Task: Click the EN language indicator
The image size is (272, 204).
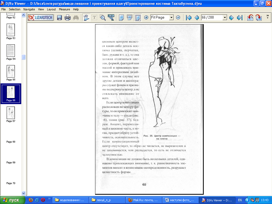Action: tap(240, 200)
